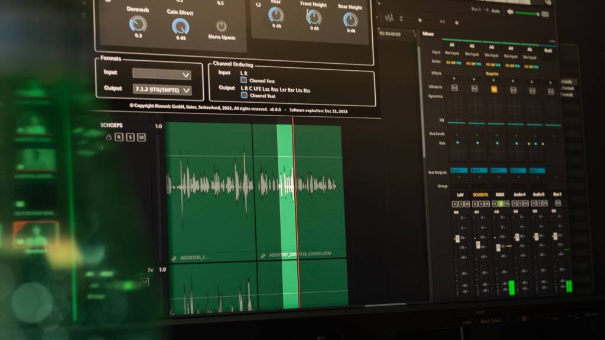Click the Dereverb knob
The image size is (605, 340).
coord(138,24)
